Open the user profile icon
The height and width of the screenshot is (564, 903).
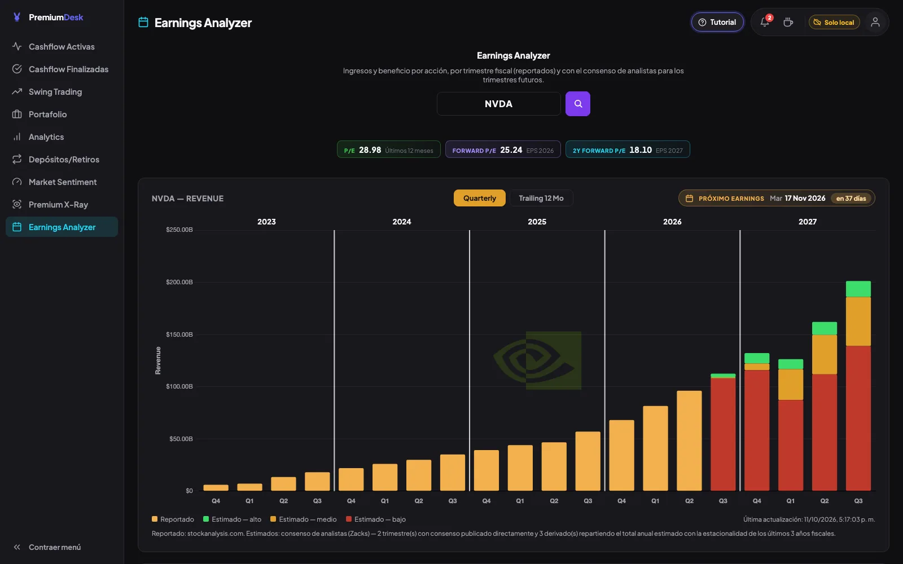click(875, 22)
